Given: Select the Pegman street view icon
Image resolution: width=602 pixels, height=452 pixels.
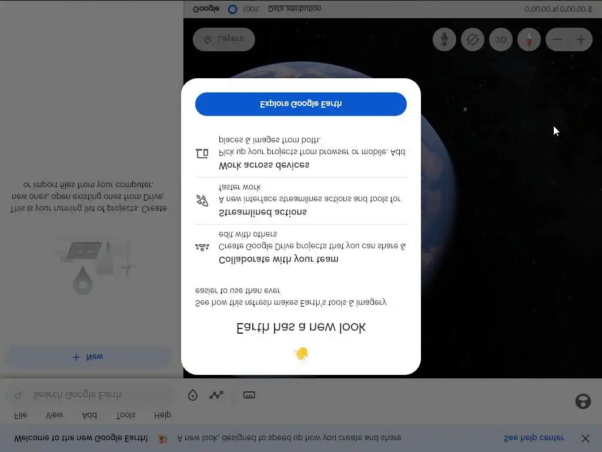Looking at the screenshot, I should 444,39.
